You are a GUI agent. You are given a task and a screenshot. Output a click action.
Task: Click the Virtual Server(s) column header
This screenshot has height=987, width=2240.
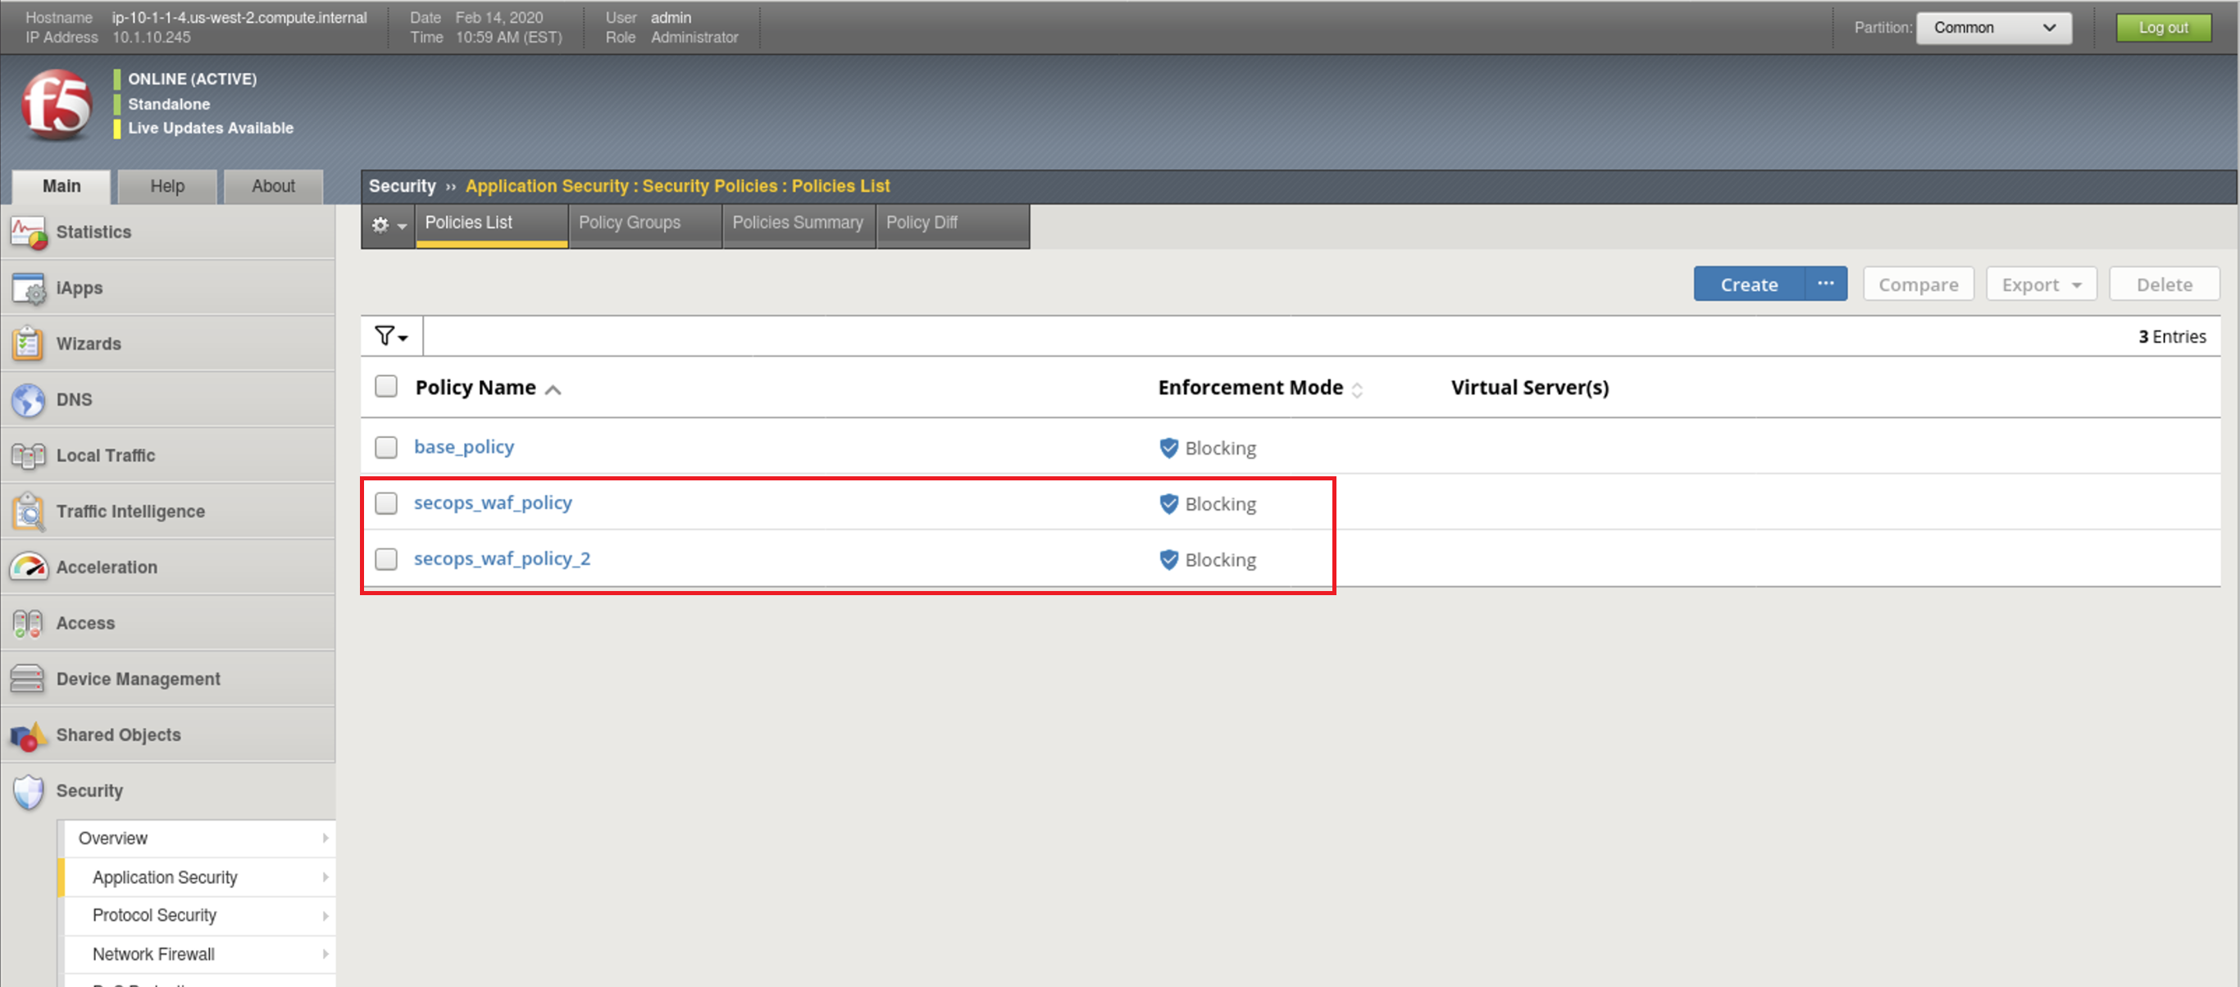[1530, 387]
